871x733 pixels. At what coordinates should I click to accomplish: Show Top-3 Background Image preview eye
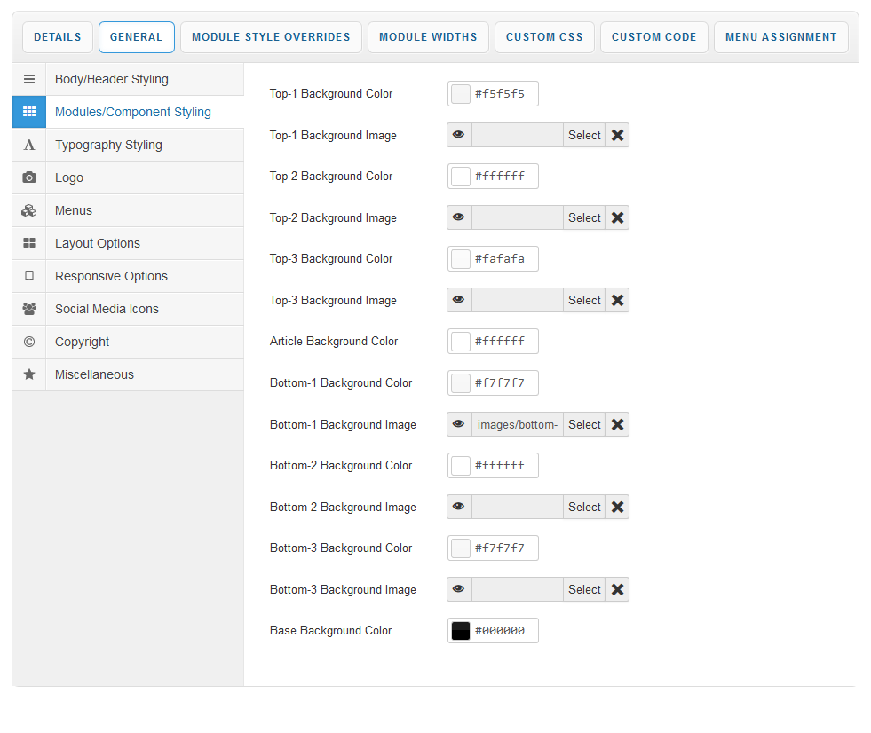point(458,300)
